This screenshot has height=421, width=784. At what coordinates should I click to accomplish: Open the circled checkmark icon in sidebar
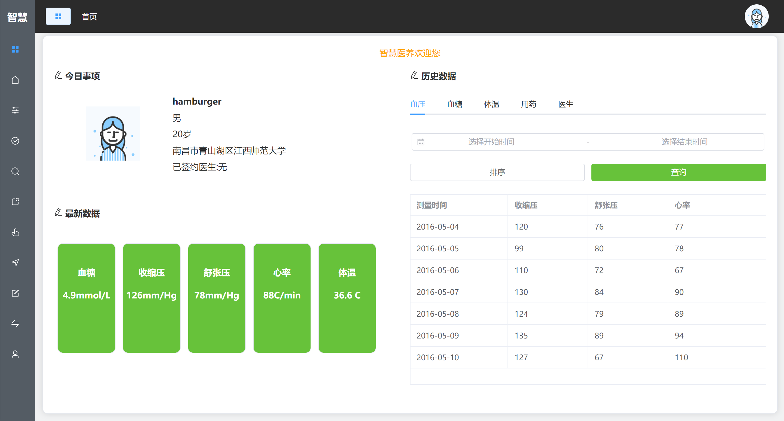click(x=15, y=141)
